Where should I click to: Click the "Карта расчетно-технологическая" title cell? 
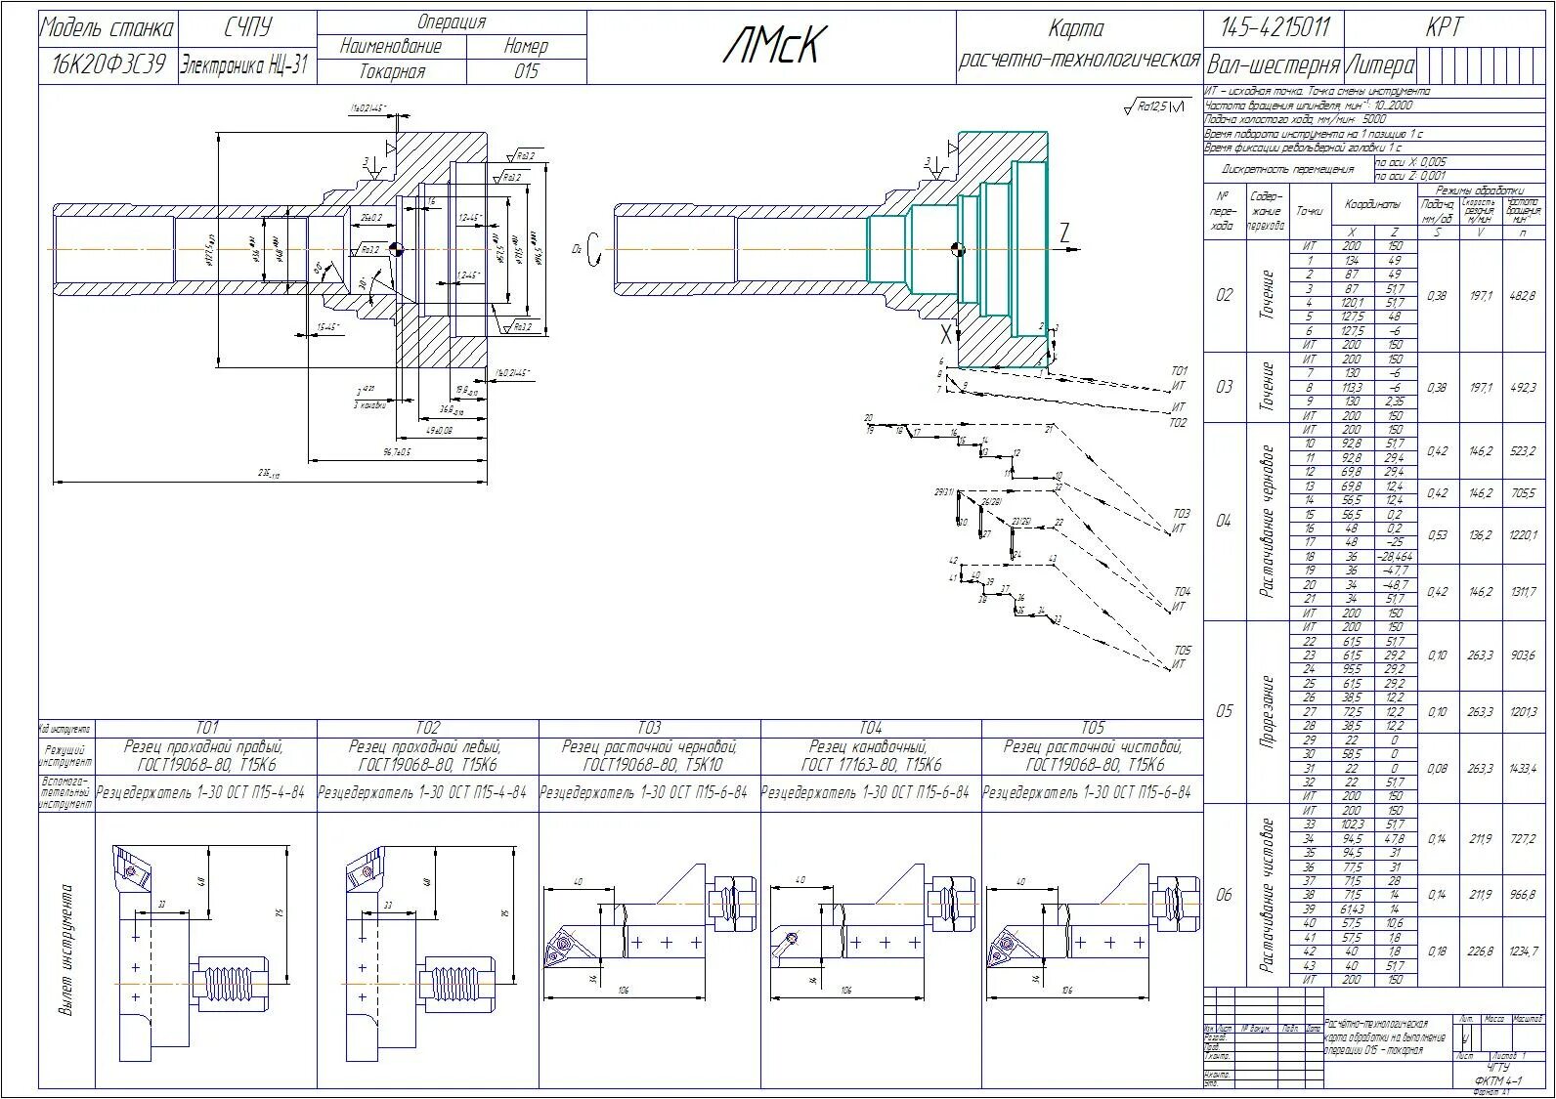(x=1078, y=45)
